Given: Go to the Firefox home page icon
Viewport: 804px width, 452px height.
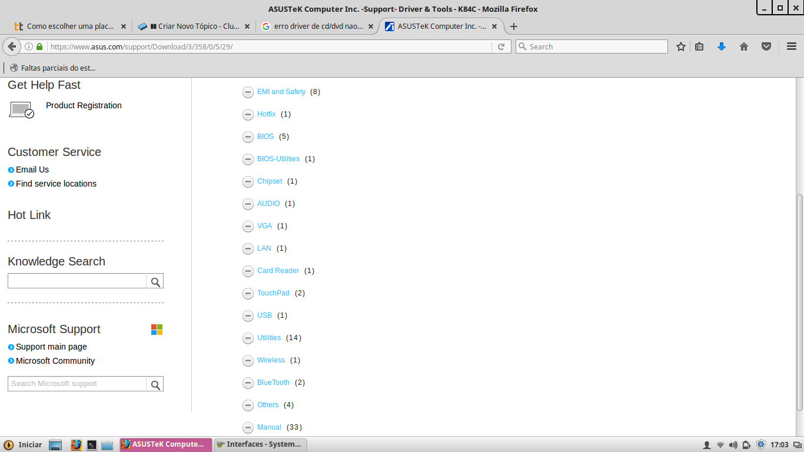Looking at the screenshot, I should point(744,46).
